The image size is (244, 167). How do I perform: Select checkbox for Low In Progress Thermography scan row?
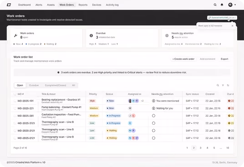pyautogui.click(x=15, y=123)
